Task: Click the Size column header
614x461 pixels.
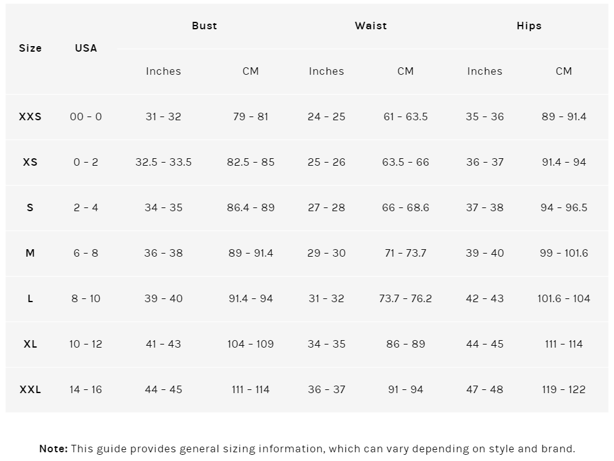Action: pos(30,48)
